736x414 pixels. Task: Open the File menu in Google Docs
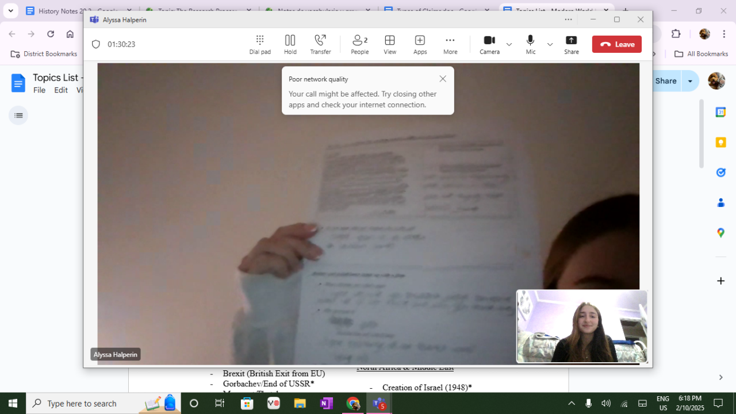coord(39,90)
